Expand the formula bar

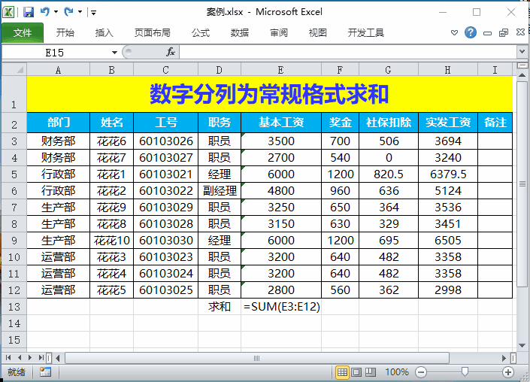(x=522, y=52)
